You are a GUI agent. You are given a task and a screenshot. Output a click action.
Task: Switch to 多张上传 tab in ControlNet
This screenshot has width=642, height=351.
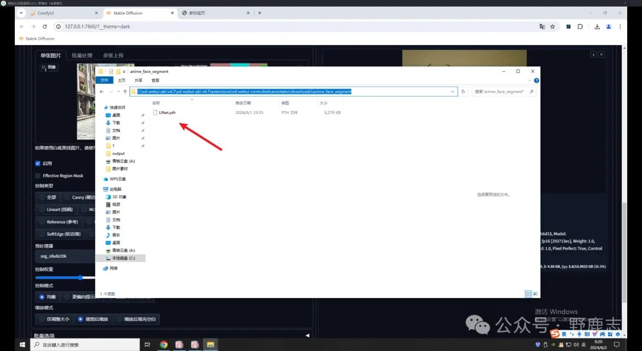coord(114,55)
